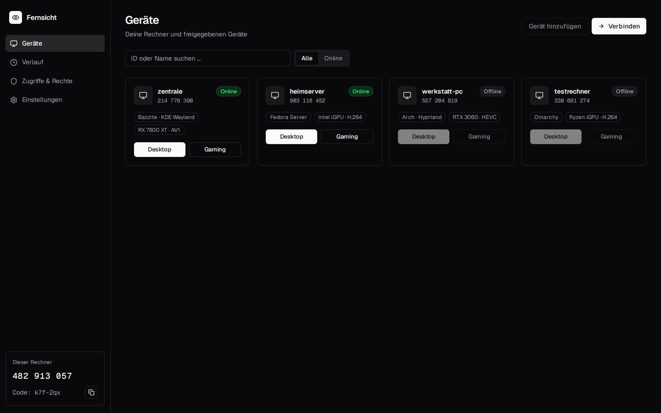Click Gaming button on werkstatt-pc card
Screen dimensions: 661x413
pyautogui.click(x=479, y=137)
